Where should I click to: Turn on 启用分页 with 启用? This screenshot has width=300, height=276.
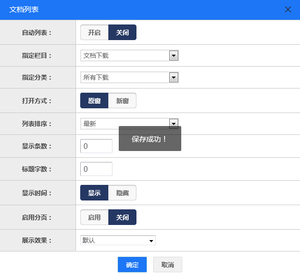pyautogui.click(x=94, y=217)
